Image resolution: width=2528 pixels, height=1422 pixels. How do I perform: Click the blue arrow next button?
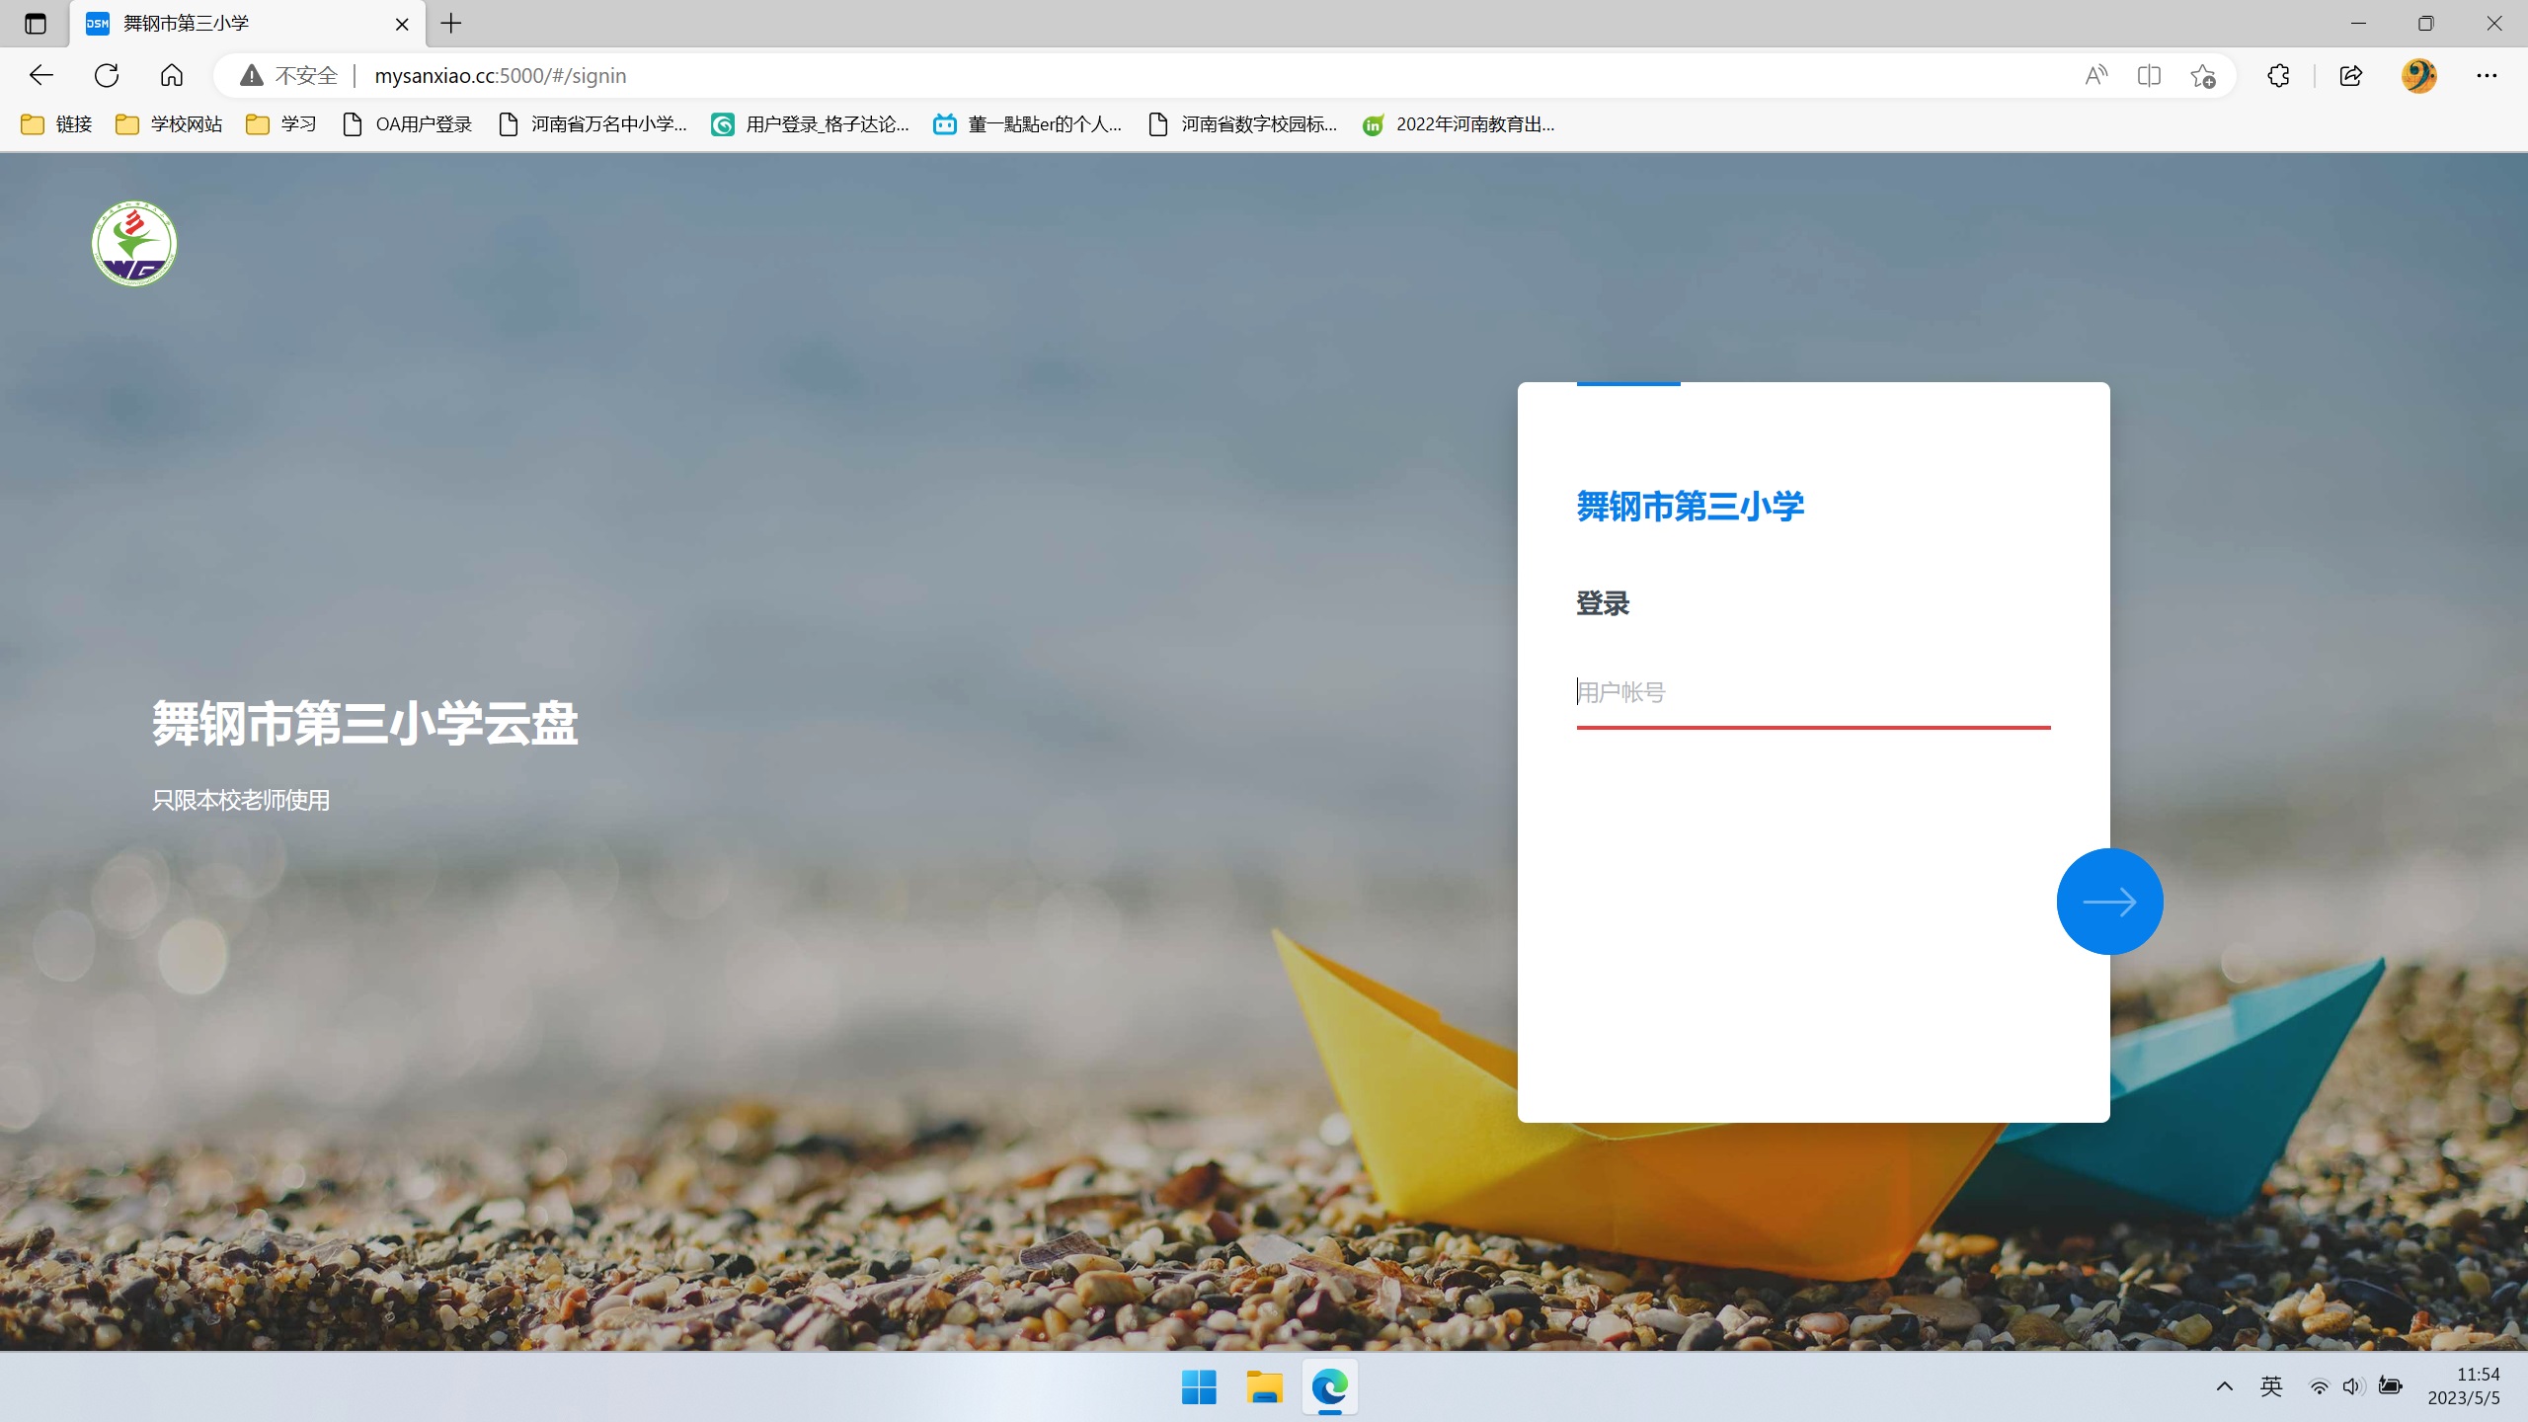click(2109, 901)
